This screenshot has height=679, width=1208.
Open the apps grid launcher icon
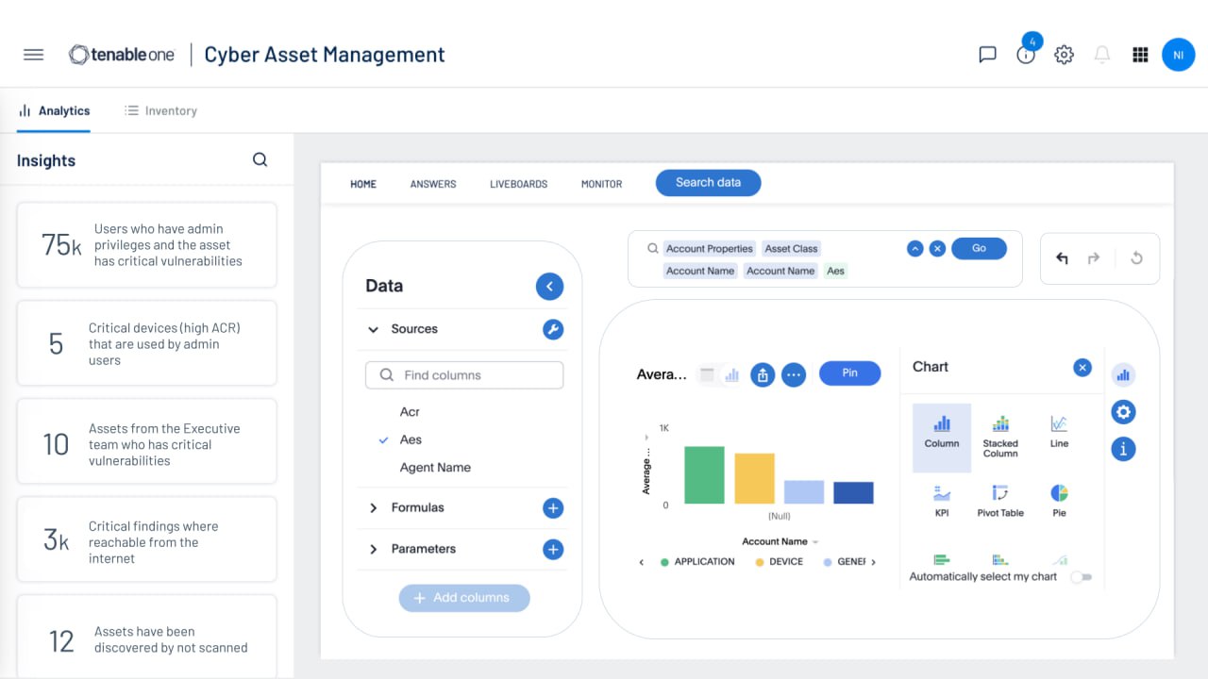[1140, 55]
